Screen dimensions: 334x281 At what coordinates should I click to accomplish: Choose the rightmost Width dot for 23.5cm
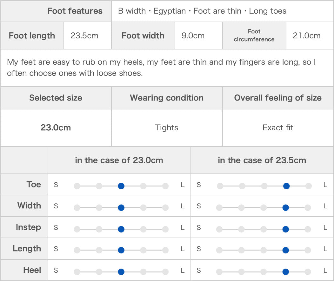[308, 207]
